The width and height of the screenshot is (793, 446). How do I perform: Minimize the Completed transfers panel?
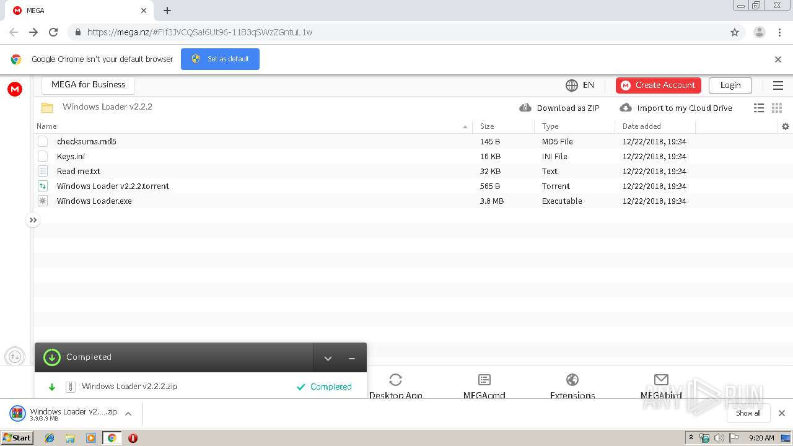tap(352, 358)
